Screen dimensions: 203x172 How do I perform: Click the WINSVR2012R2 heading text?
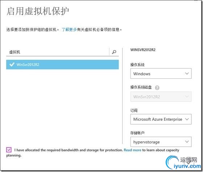coord(143,50)
